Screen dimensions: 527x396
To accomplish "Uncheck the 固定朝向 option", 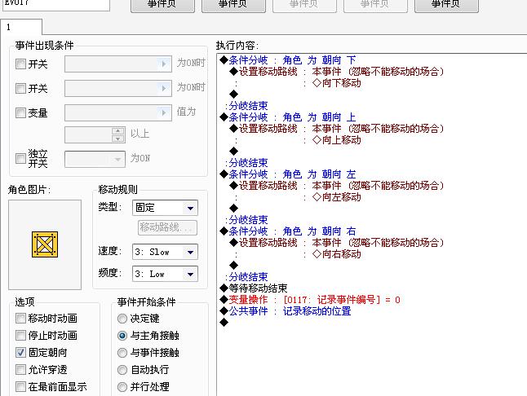I will [x=20, y=352].
